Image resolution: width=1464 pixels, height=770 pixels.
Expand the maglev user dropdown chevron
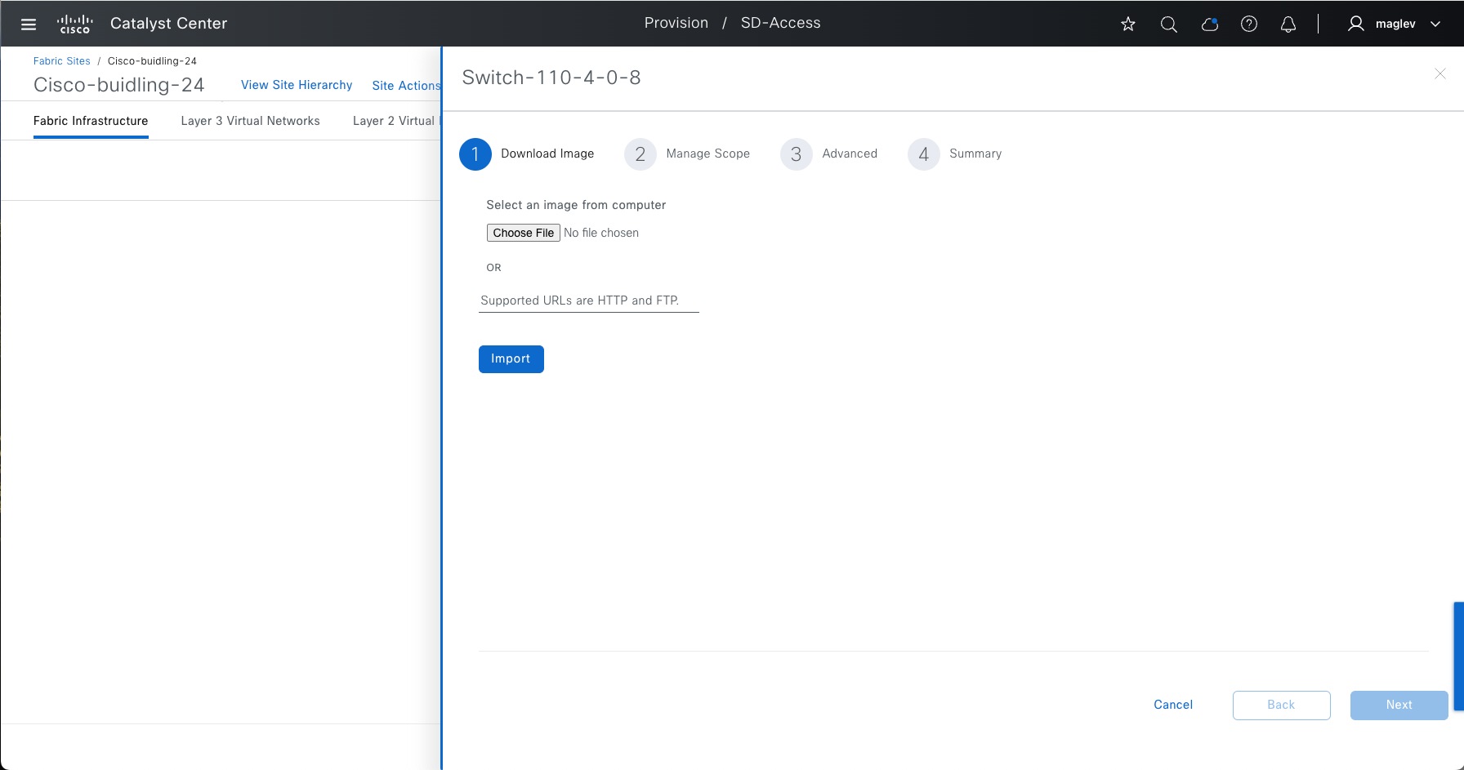pyautogui.click(x=1435, y=24)
